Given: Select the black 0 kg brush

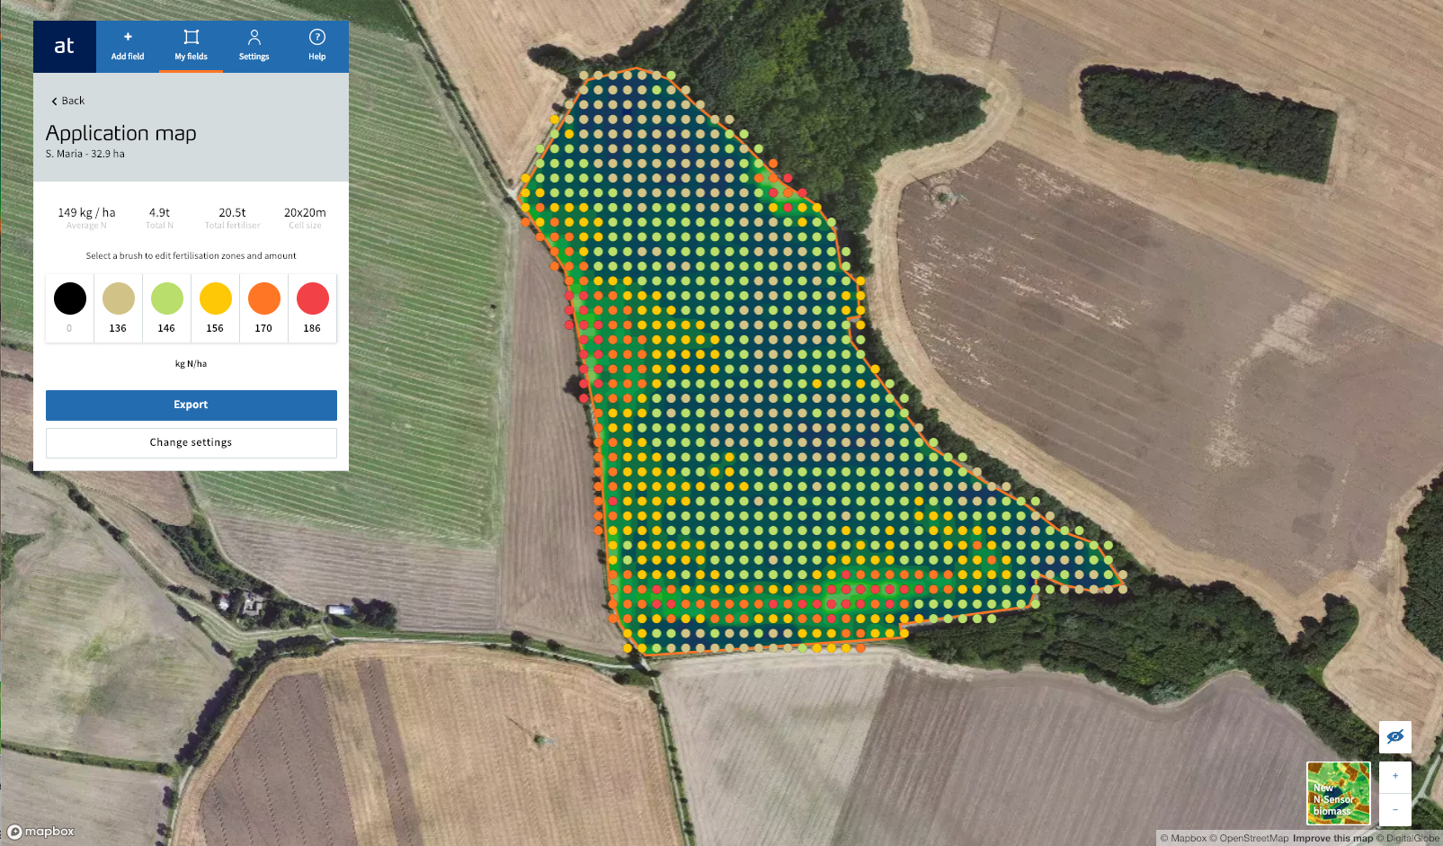Looking at the screenshot, I should point(70,299).
